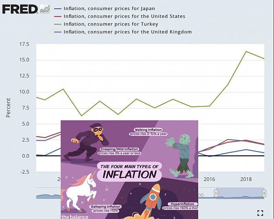274x219 pixels.
Task: Click the 2018 x-axis label
Action: (x=246, y=179)
